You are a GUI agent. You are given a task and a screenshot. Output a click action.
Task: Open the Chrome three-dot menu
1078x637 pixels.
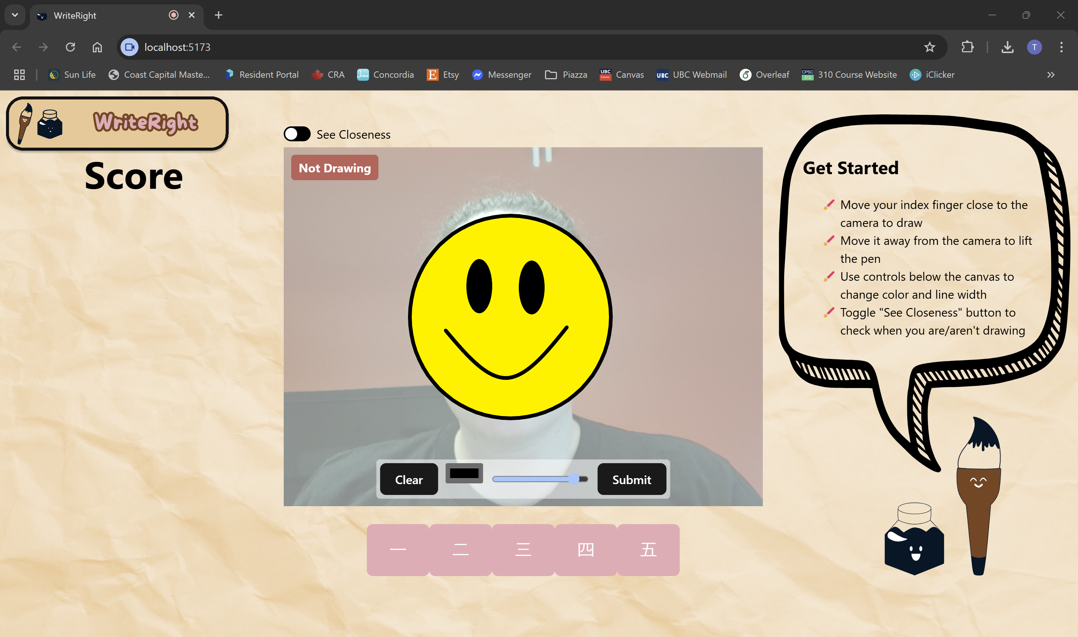(1061, 47)
